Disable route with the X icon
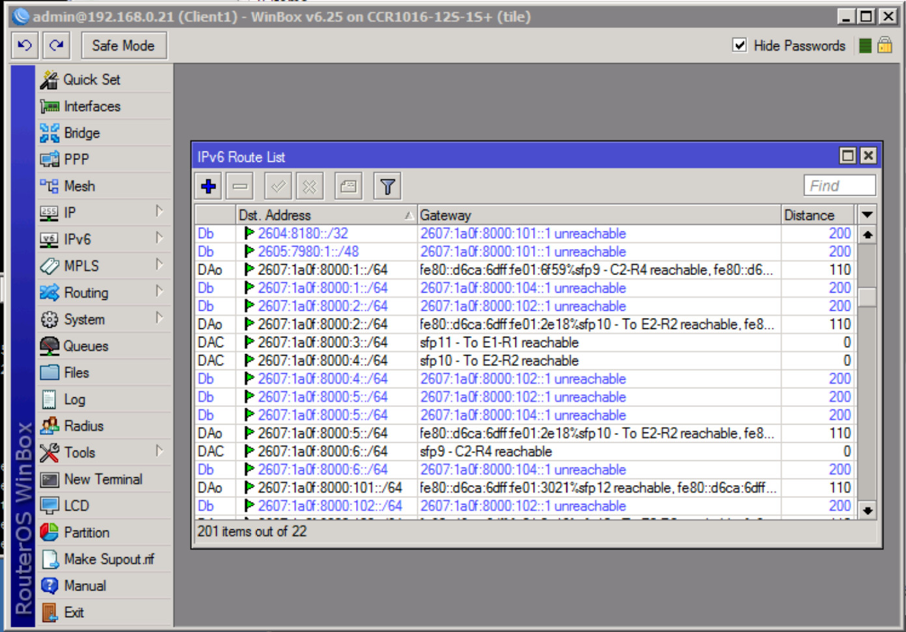The image size is (906, 632). pos(309,186)
